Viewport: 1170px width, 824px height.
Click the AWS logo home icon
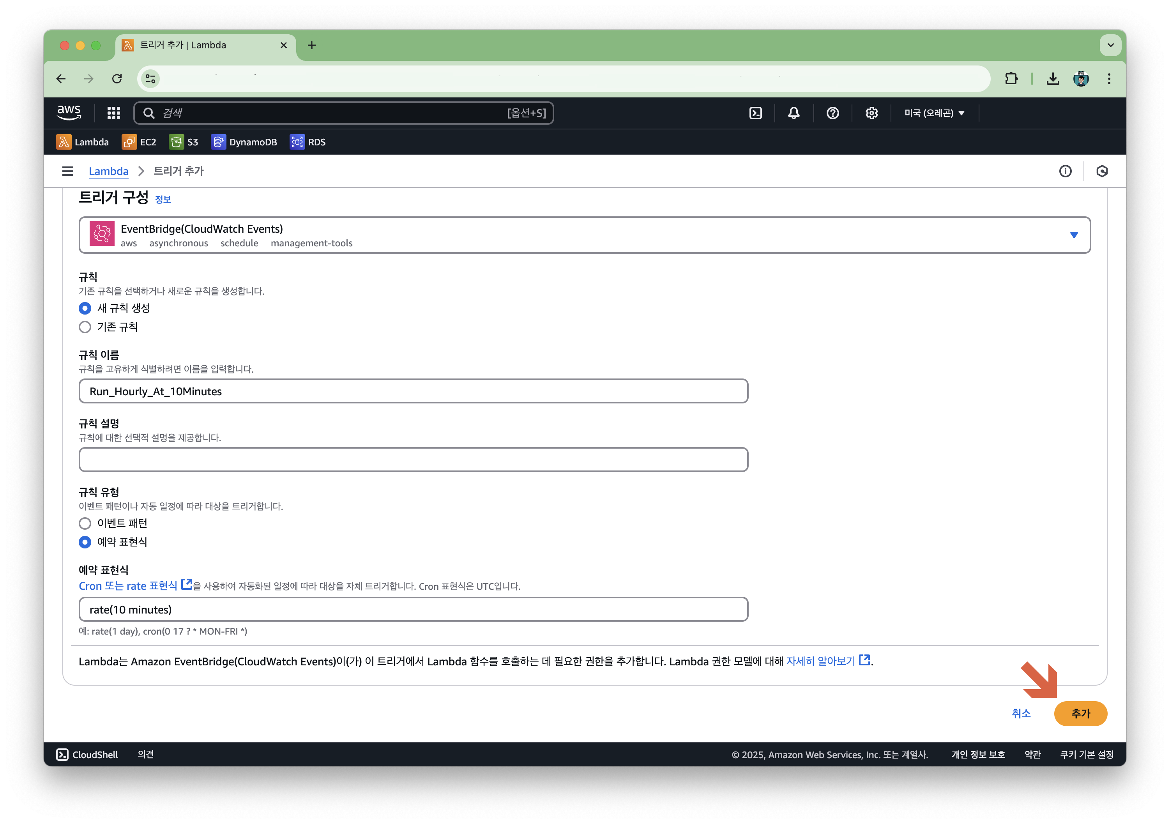(69, 113)
